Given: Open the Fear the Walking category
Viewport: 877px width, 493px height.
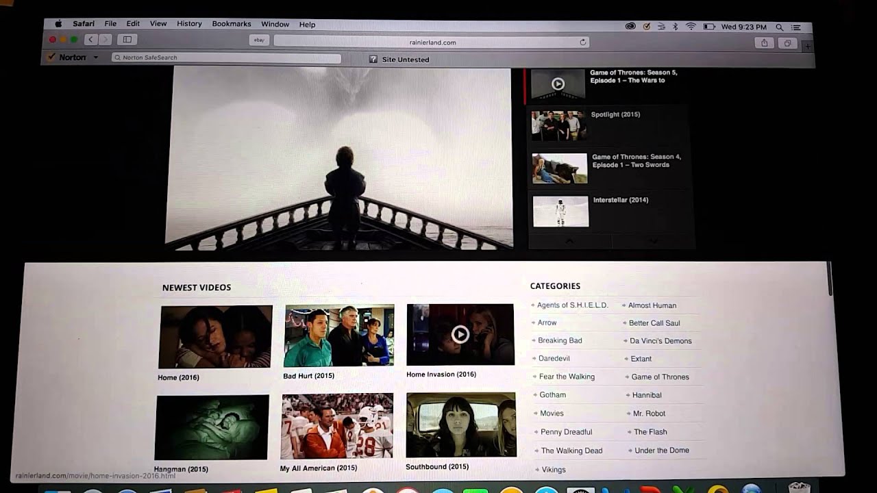Looking at the screenshot, I should point(567,377).
